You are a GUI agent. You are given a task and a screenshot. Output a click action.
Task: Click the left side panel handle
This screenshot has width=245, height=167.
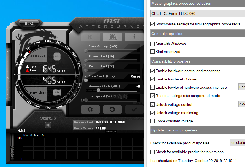pos(9,74)
